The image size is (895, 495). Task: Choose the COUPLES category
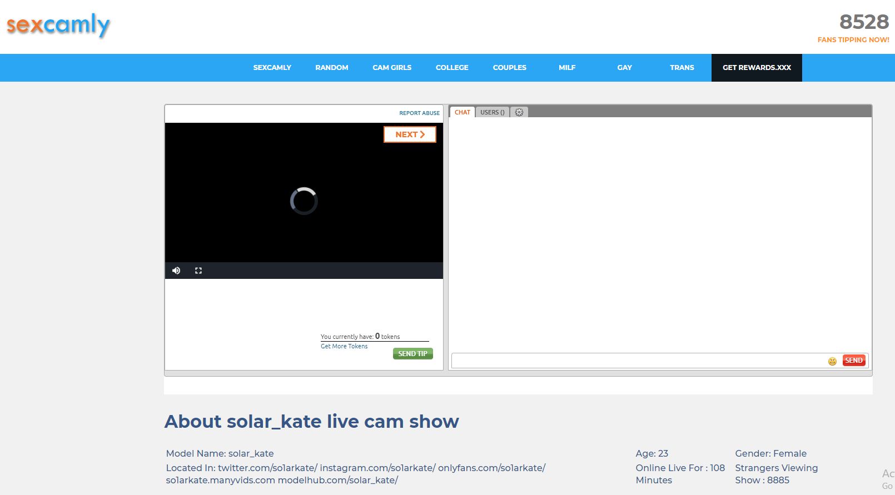tap(510, 68)
